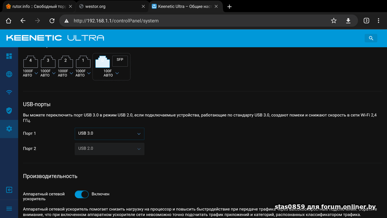Image resolution: width=387 pixels, height=218 pixels.
Task: Open the settings gear icon in the sidebar
Action: click(9, 129)
